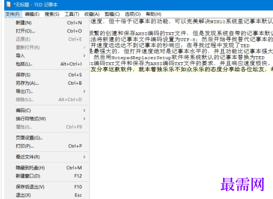Screen dimensions: 273x199
Task: Open the 编辑(E) menu
Action: [32, 14]
